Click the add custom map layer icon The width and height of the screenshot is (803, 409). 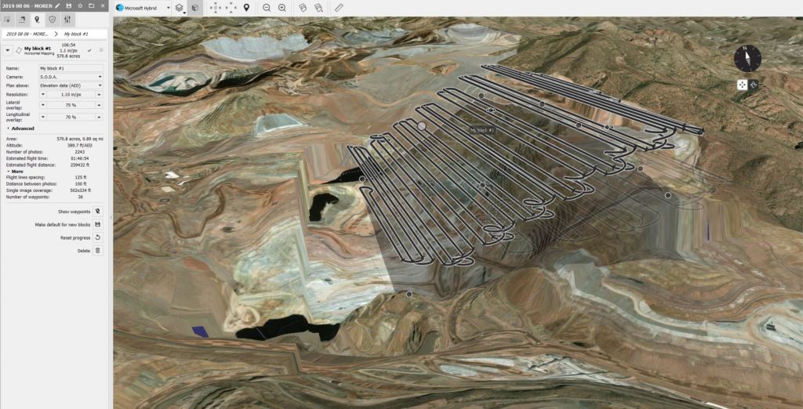coord(318,8)
